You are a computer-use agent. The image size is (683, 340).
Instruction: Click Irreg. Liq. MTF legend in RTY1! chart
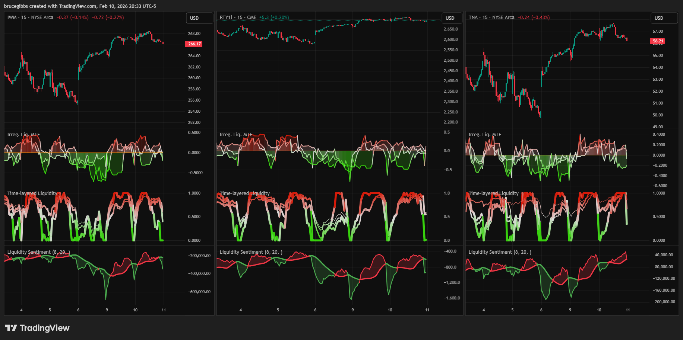[236, 135]
